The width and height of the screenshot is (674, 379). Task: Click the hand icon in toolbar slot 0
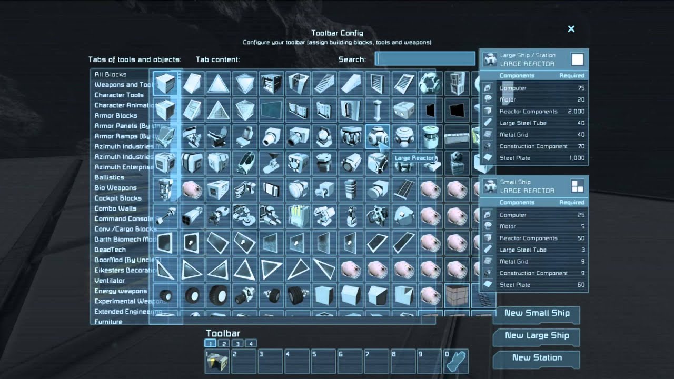pyautogui.click(x=457, y=362)
